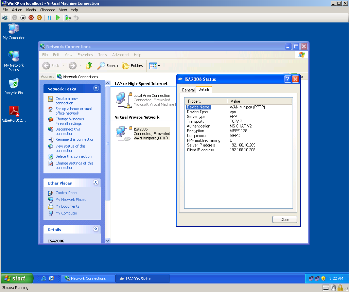
Task: Click the Windows Start button
Action: (x=17, y=278)
